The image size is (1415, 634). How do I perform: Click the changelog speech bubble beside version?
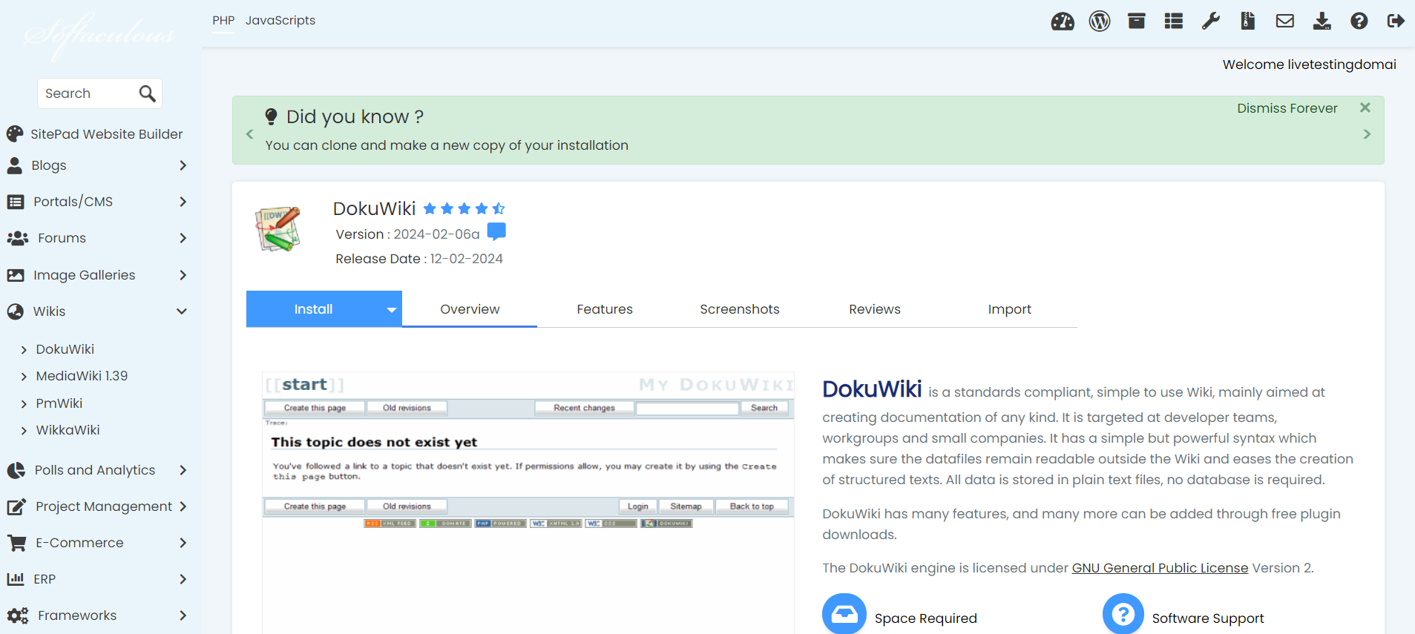click(x=496, y=232)
